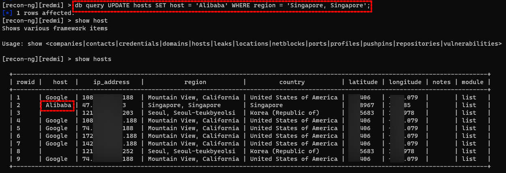
Task: Click the 'region' column header
Action: 195,82
